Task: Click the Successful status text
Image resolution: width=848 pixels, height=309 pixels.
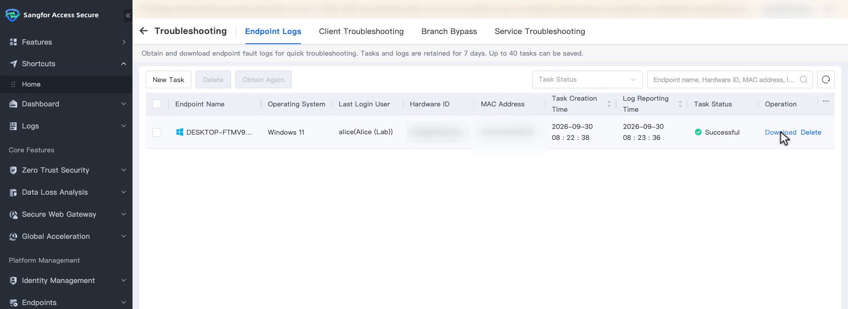Action: 722,132
